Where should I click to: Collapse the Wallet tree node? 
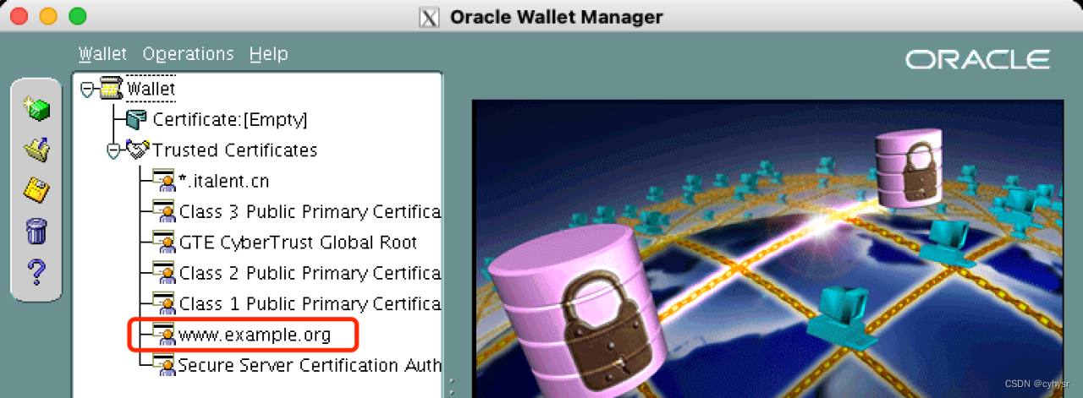86,89
